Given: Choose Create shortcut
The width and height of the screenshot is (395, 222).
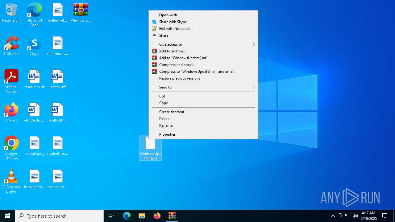Looking at the screenshot, I should click(x=203, y=112).
